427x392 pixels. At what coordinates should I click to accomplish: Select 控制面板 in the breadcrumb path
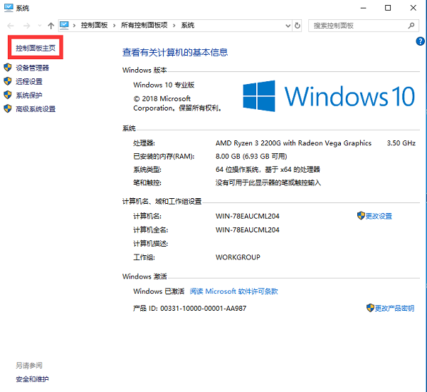point(94,25)
